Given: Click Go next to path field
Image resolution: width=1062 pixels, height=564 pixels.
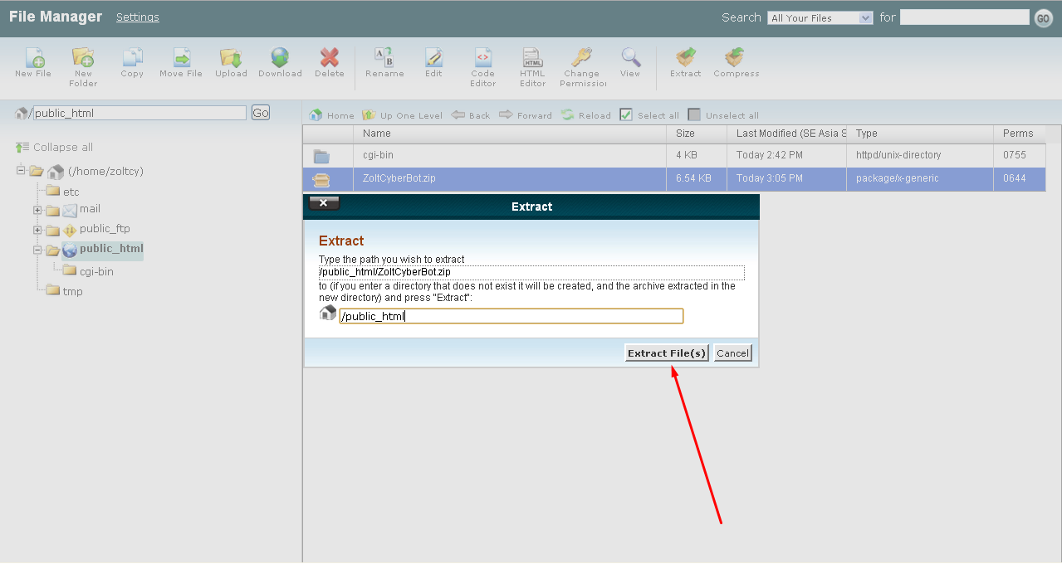Looking at the screenshot, I should point(261,113).
